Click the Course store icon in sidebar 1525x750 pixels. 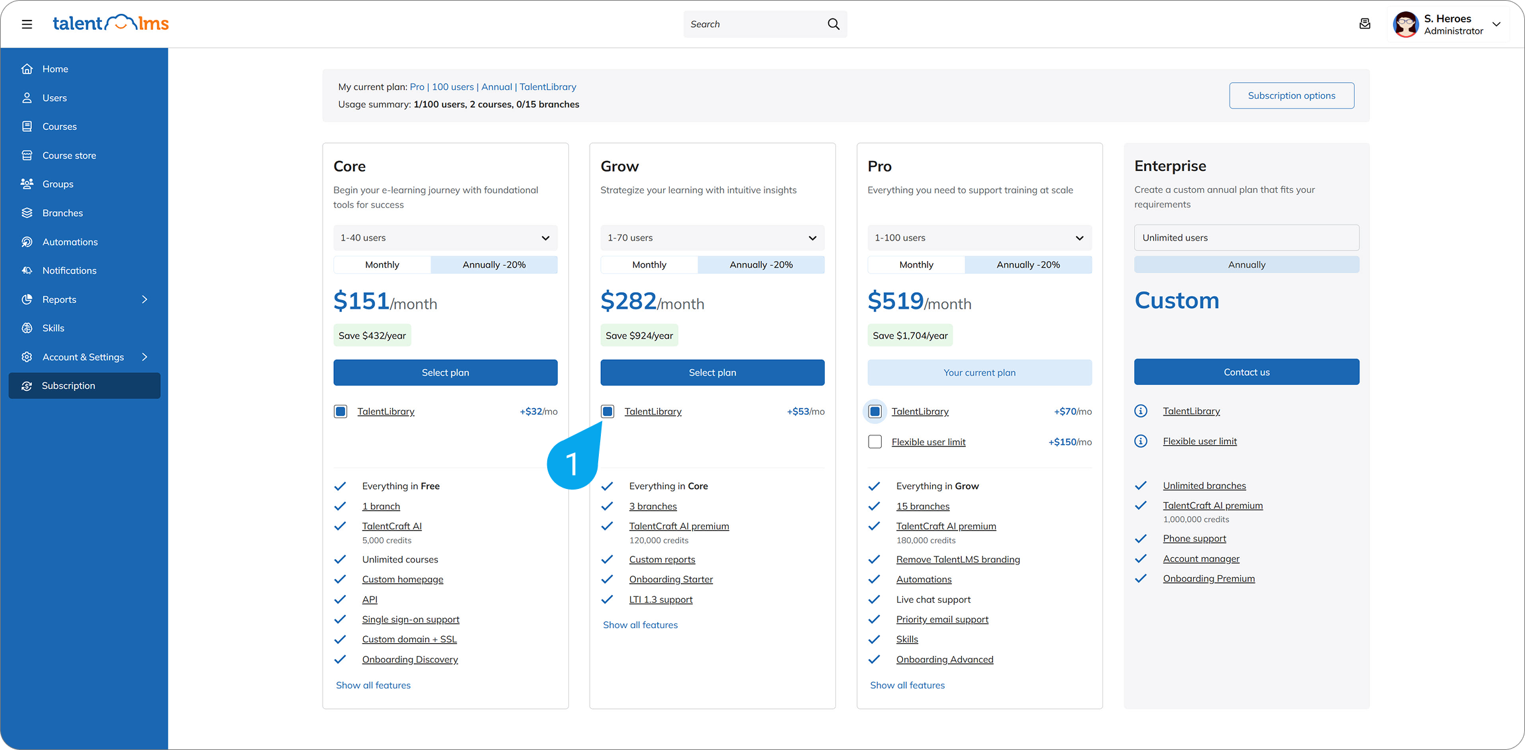(27, 156)
